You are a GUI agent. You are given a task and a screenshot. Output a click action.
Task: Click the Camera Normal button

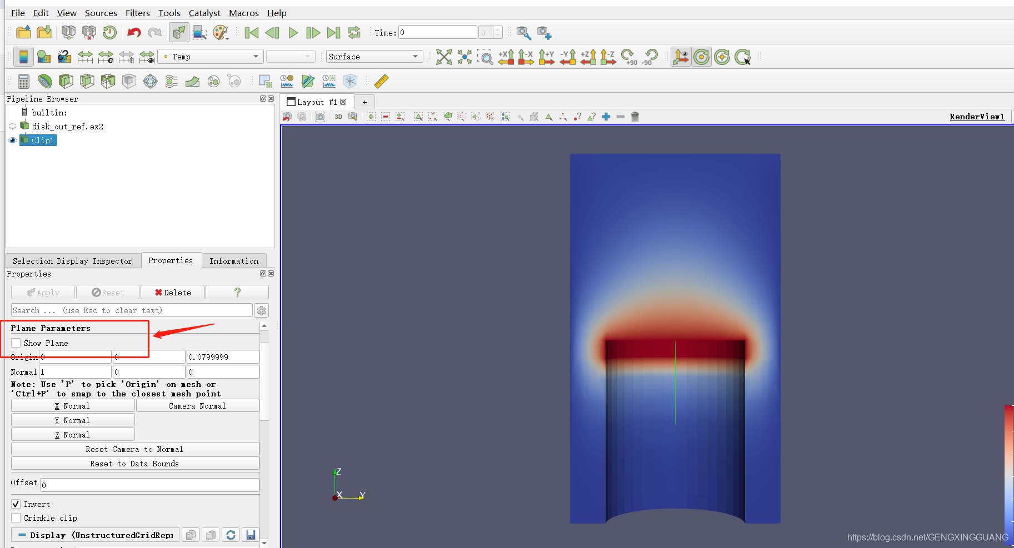coord(197,406)
